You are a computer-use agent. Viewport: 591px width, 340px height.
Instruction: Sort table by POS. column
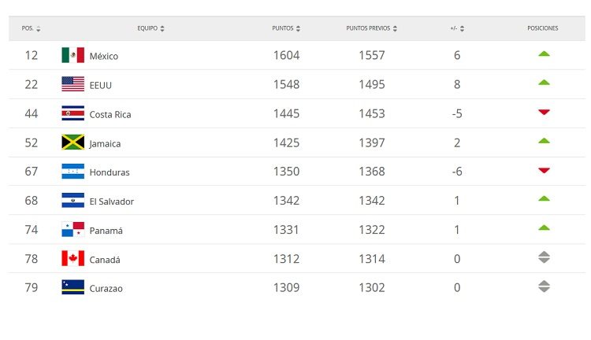tap(32, 28)
